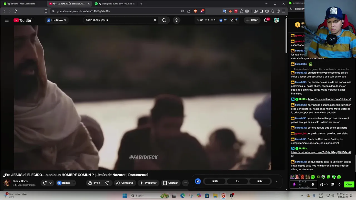Open the YouTube account avatar menu
The height and width of the screenshot is (200, 356).
coord(276,20)
